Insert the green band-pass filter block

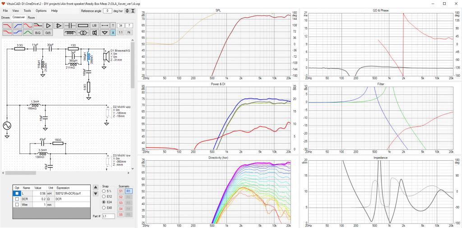[x=28, y=33]
